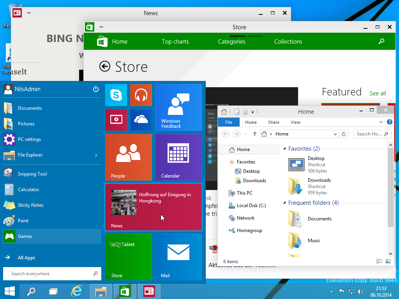Click the Search Home field in Explorer

(x=372, y=134)
